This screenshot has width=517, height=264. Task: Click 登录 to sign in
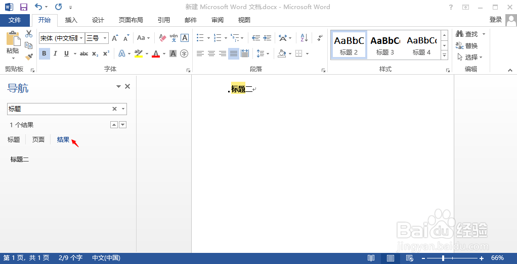coord(496,20)
